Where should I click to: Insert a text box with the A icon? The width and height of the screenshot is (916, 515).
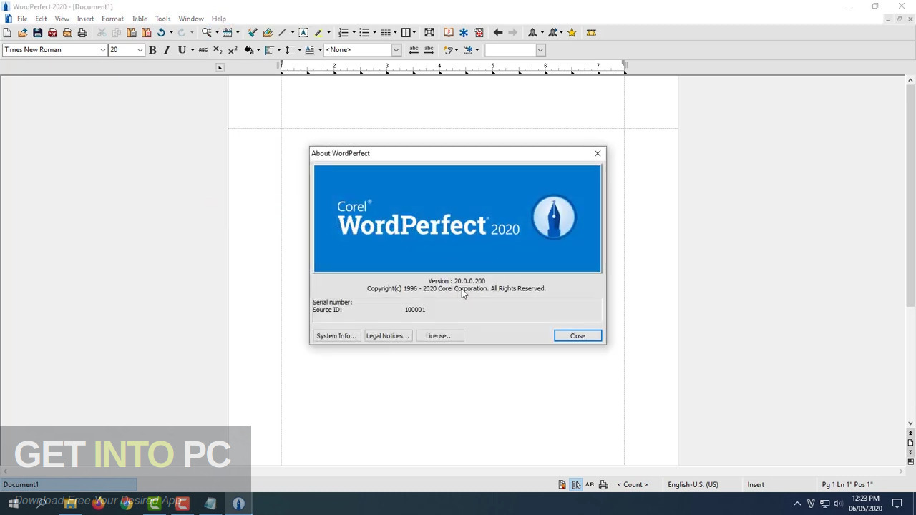coord(303,32)
